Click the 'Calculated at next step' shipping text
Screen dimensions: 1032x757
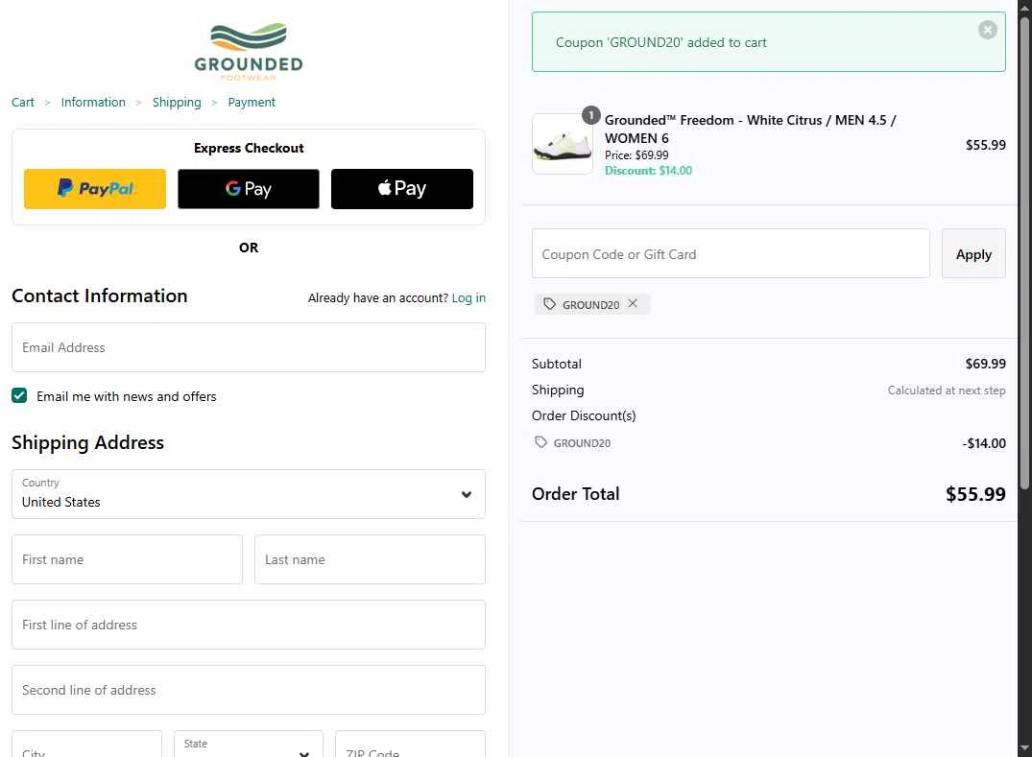(946, 390)
